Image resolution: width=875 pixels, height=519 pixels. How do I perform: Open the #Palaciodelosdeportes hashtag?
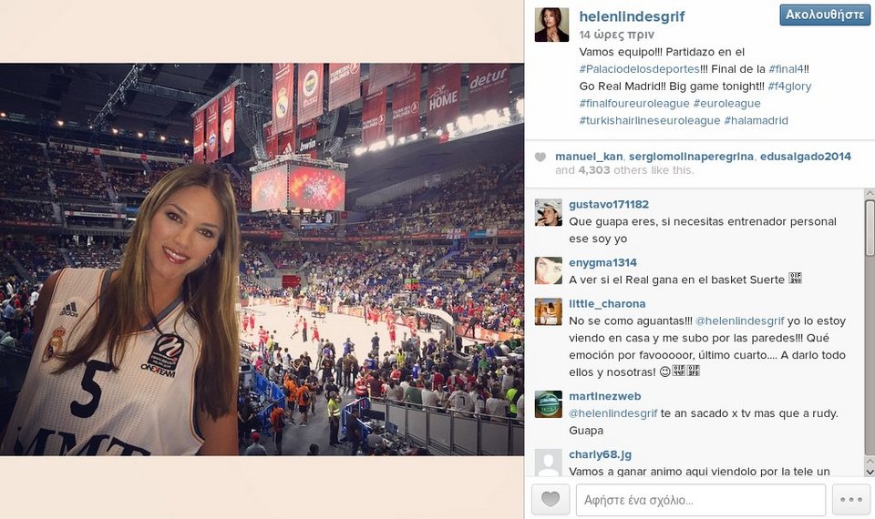[640, 69]
